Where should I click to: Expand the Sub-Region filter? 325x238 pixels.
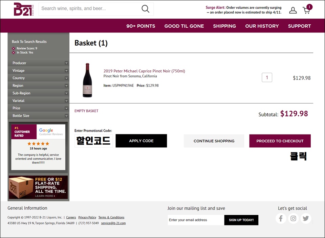click(39, 93)
